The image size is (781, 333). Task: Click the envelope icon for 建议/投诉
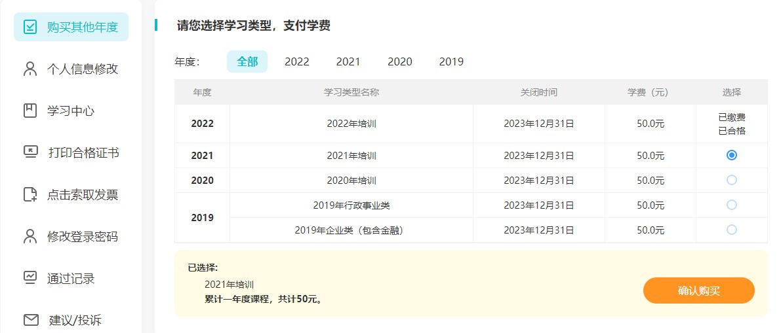pyautogui.click(x=30, y=320)
